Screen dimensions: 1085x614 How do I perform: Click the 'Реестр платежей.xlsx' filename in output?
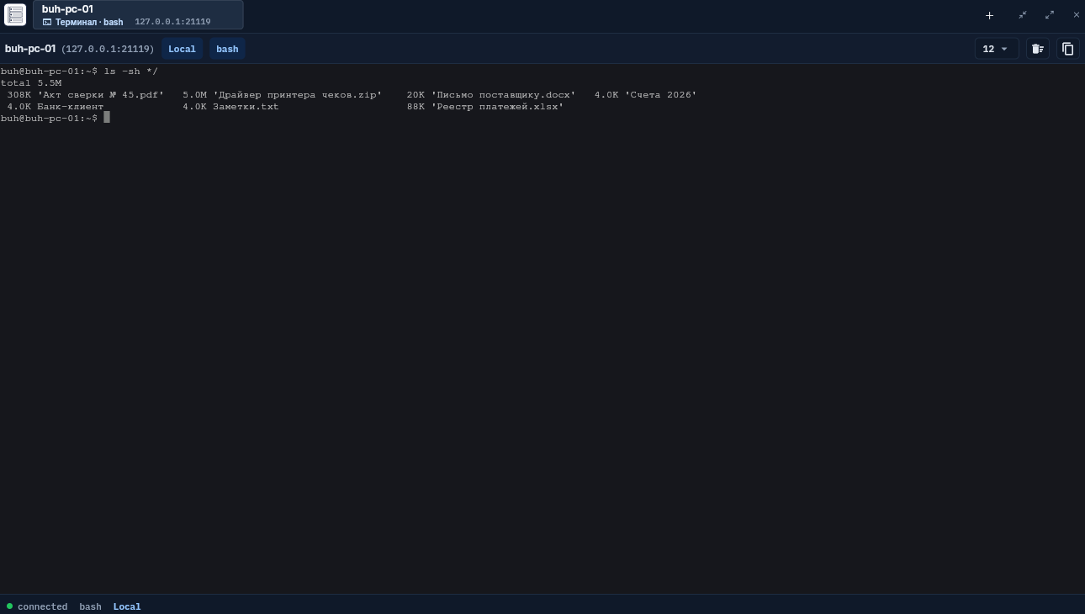pyautogui.click(x=497, y=107)
